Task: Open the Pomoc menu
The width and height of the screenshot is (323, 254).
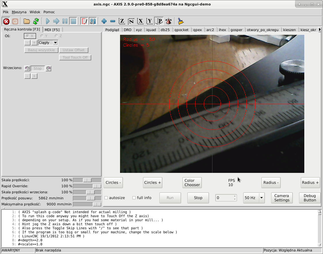Action: pyautogui.click(x=49, y=12)
